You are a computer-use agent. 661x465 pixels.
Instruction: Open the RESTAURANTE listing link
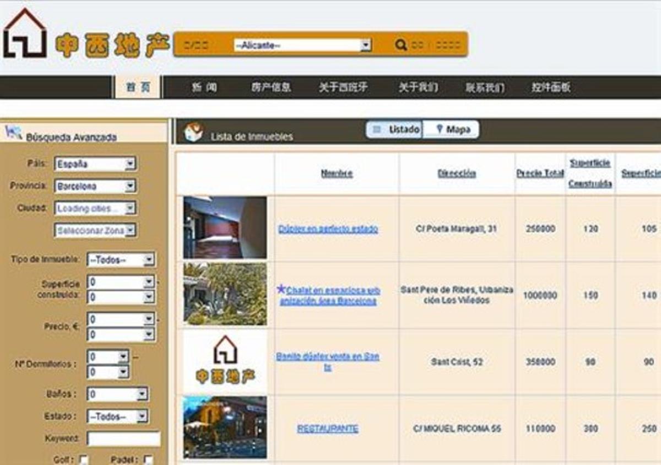pyautogui.click(x=328, y=429)
